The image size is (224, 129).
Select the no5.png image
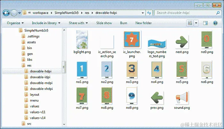click(x=181, y=70)
